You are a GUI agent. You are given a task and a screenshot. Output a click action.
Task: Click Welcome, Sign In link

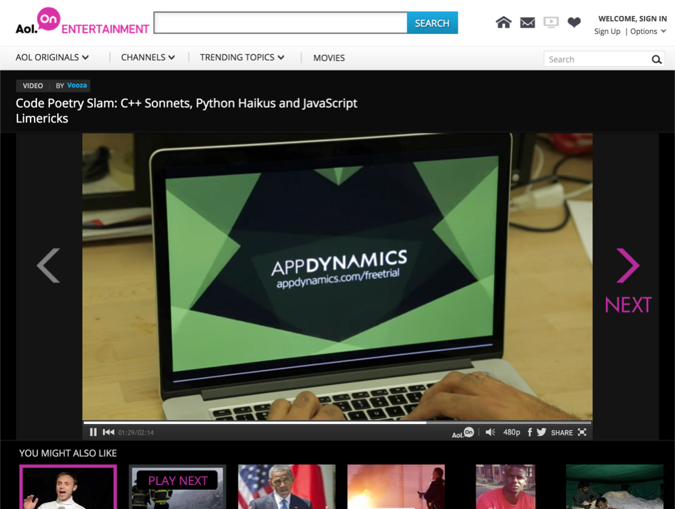pyautogui.click(x=633, y=19)
